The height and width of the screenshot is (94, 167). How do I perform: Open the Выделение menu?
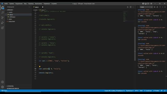tap(19, 4)
